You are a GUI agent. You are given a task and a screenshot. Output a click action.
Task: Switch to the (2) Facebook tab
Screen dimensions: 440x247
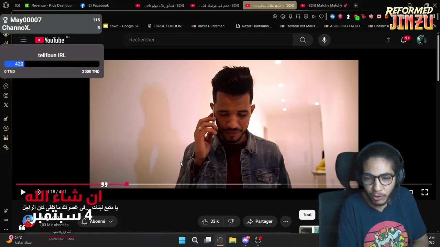(x=95, y=5)
